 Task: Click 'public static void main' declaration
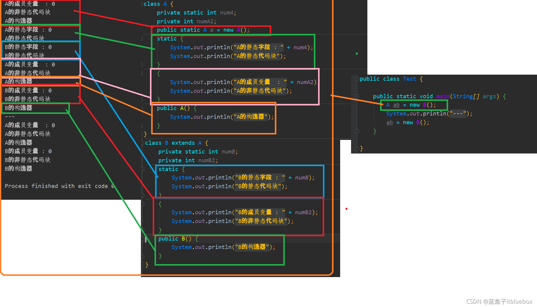439,96
